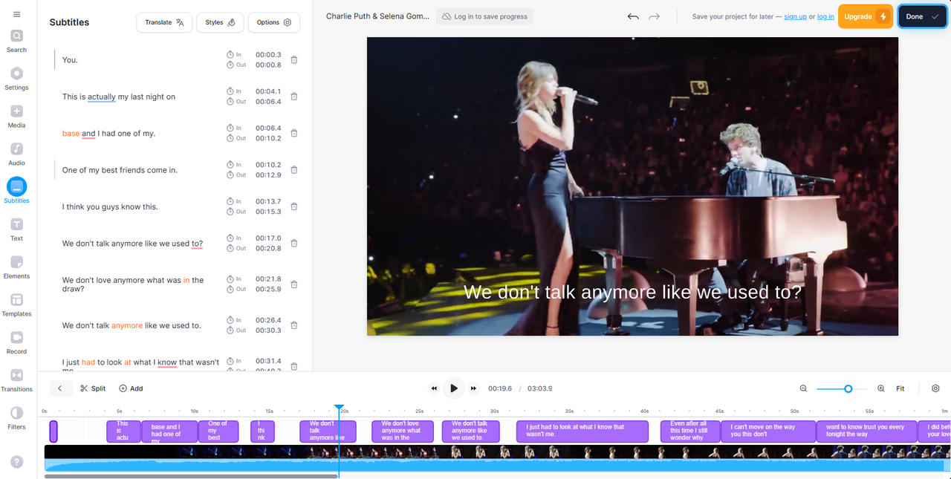Image resolution: width=951 pixels, height=479 pixels.
Task: Edit subtitle text "I think you guys know this."
Action: 110,206
